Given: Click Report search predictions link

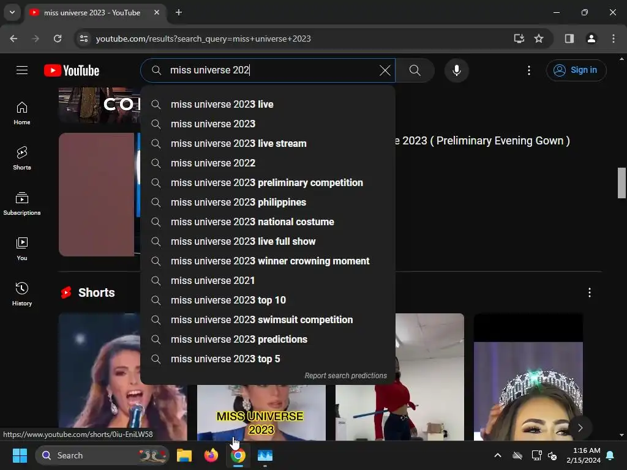Looking at the screenshot, I should 345,376.
